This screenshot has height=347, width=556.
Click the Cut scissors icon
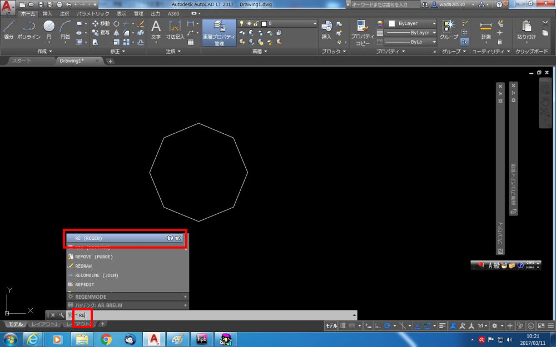click(545, 23)
